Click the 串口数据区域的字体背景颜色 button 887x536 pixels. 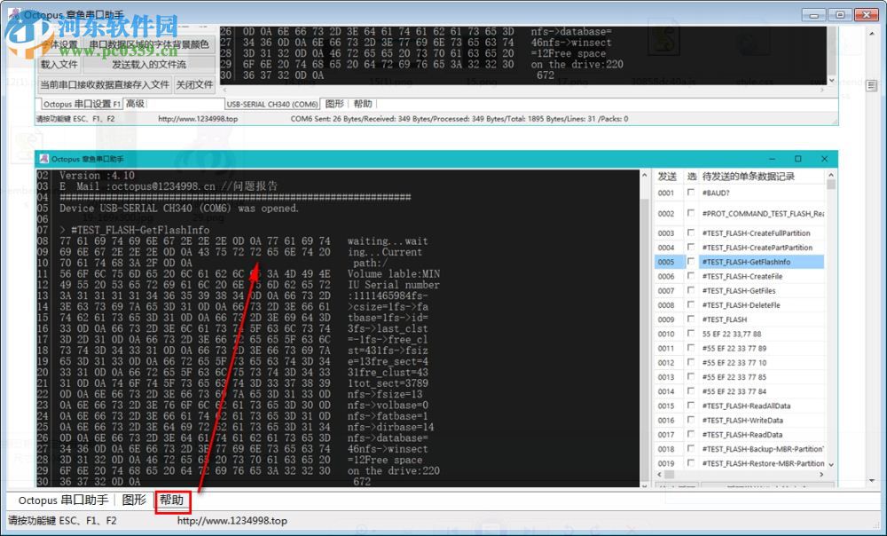(149, 44)
